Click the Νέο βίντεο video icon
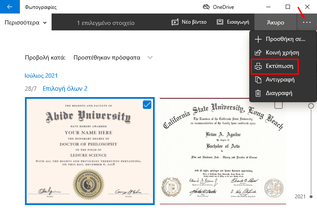 175,22
